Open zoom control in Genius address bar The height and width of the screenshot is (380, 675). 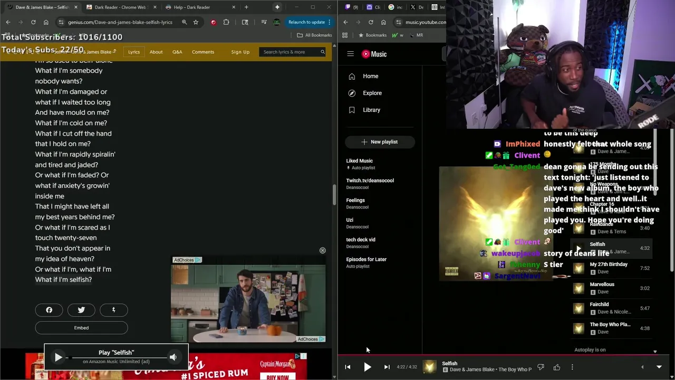point(184,22)
